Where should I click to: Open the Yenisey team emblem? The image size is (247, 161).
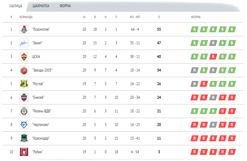click(x=24, y=97)
